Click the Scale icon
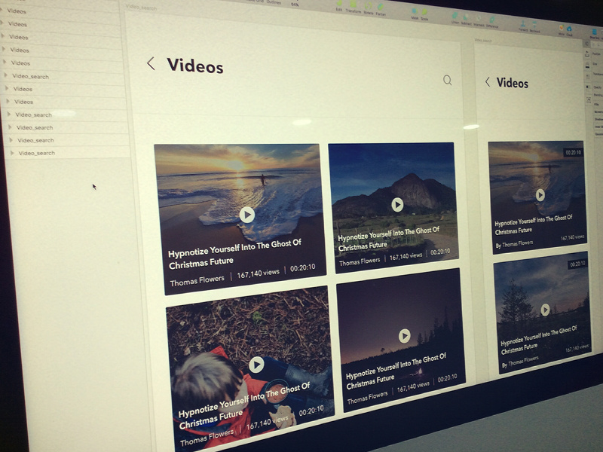Screen dimensions: 603x452 pyautogui.click(x=424, y=11)
